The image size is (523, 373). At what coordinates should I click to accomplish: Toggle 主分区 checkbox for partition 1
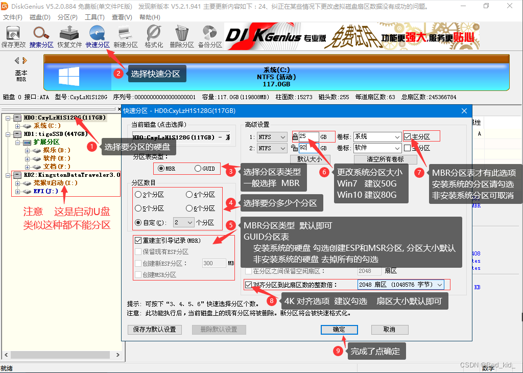(x=407, y=136)
